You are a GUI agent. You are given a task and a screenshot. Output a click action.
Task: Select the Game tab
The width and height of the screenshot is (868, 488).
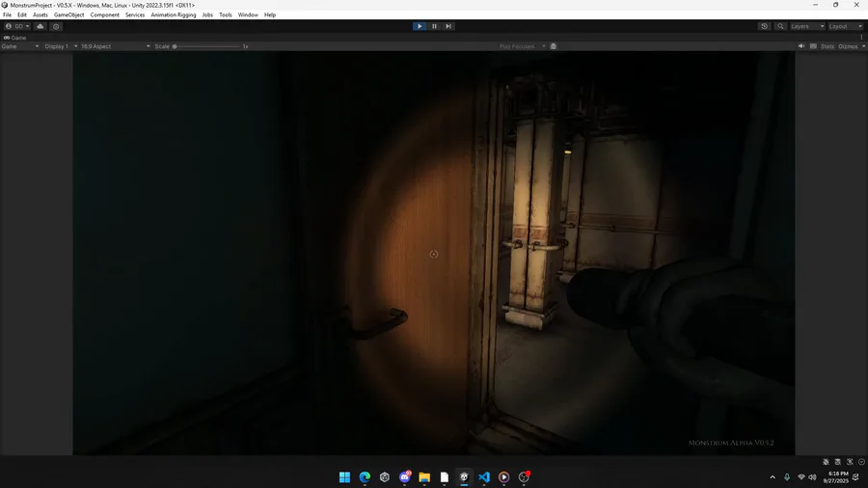click(x=14, y=38)
